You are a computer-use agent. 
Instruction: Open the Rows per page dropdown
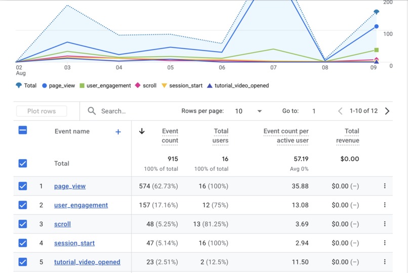coord(249,111)
